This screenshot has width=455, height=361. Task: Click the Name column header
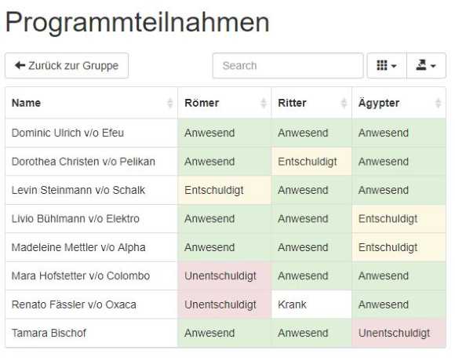92,103
